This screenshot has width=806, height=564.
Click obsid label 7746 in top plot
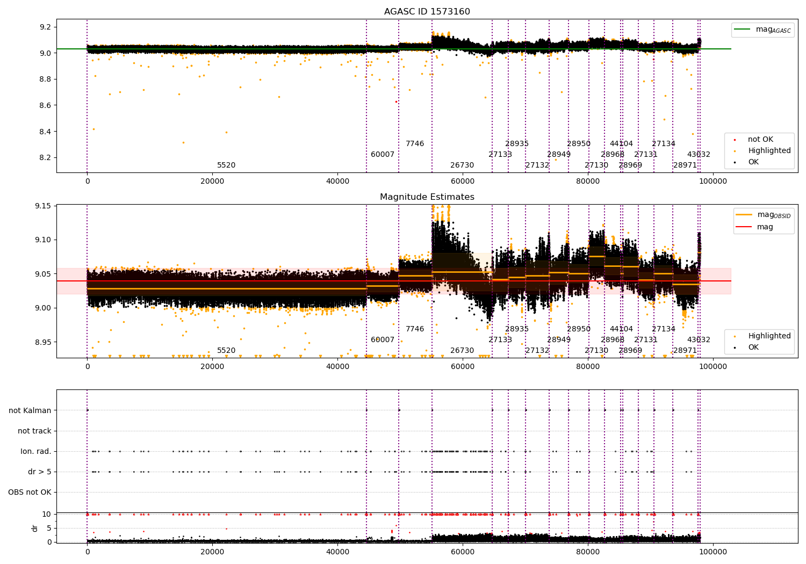[x=415, y=144]
